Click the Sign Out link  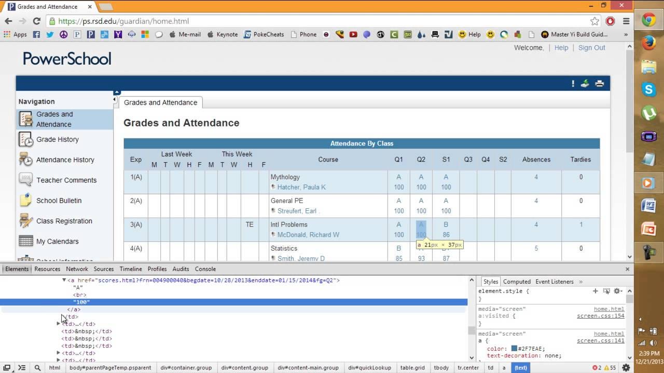[x=592, y=48]
